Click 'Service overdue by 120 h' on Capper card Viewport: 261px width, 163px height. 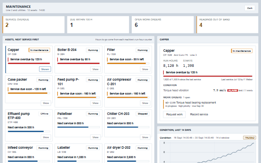(26, 59)
